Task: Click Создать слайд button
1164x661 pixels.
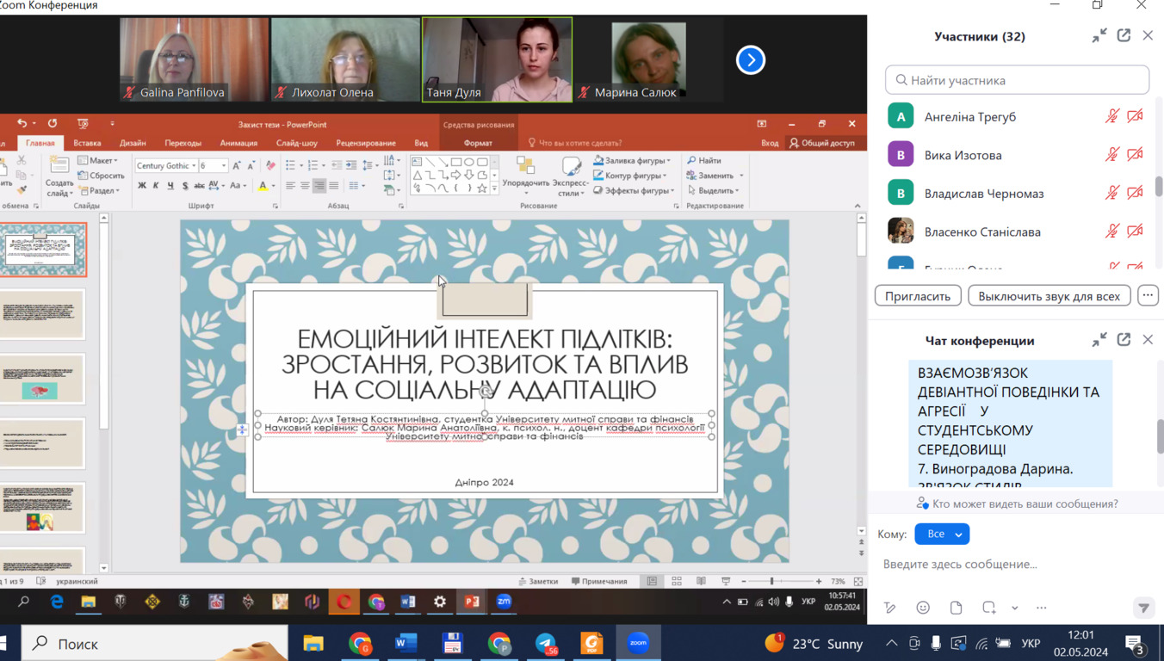Action: [x=59, y=177]
